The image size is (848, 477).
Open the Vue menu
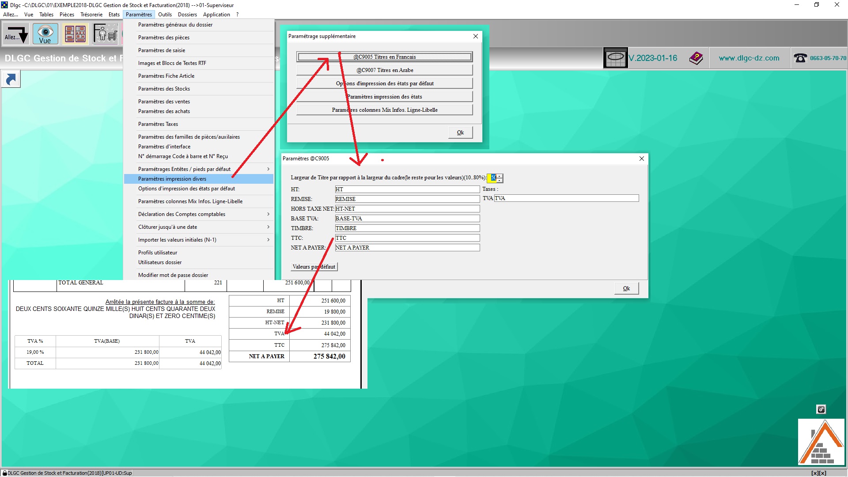point(29,15)
